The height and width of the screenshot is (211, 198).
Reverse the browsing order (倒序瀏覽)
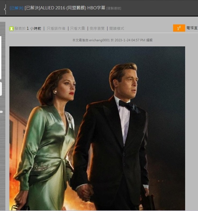click(x=97, y=28)
